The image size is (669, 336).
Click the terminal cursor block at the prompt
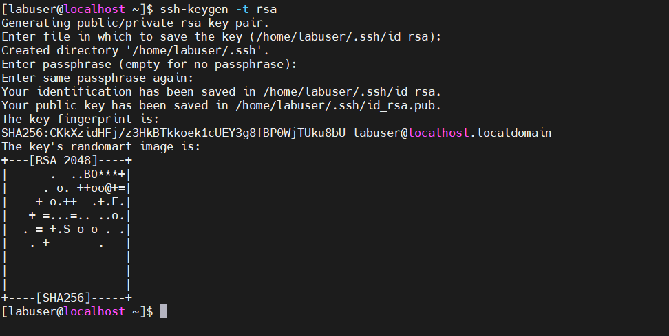coord(163,311)
